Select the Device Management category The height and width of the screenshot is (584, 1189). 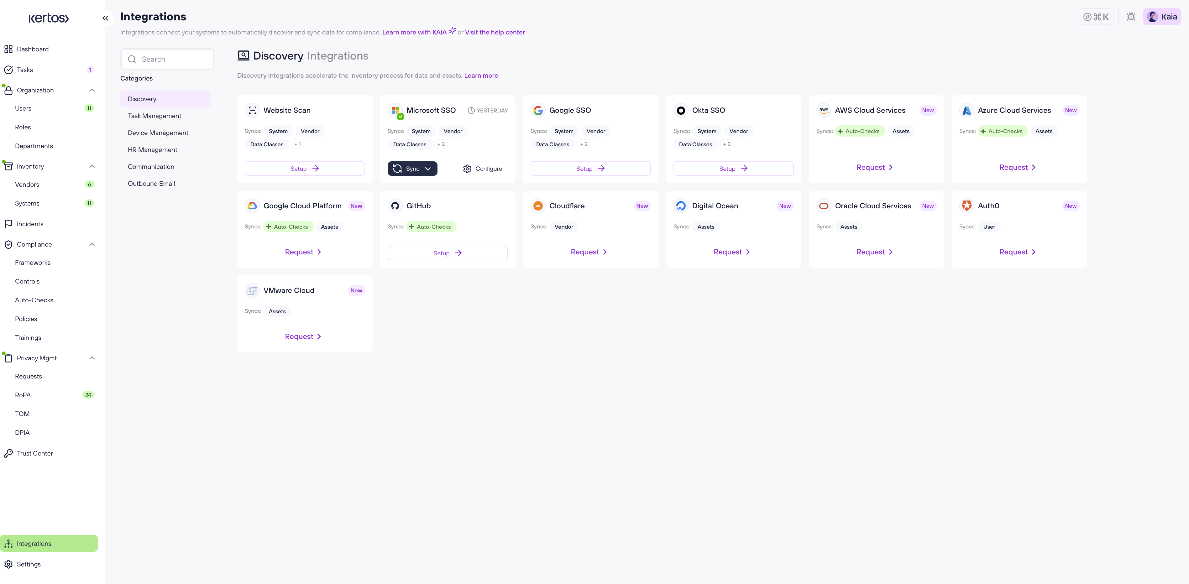pos(165,133)
